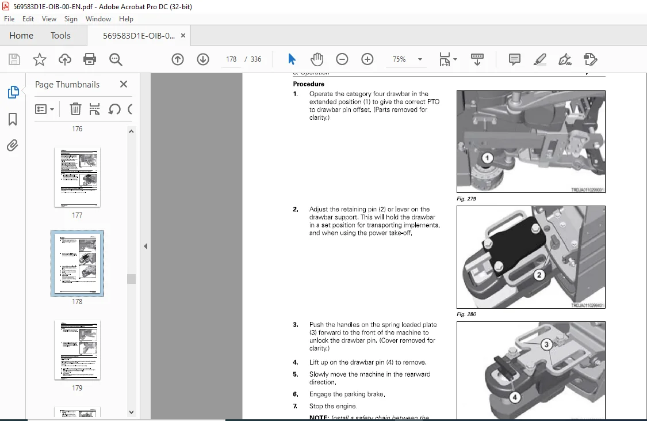Open the Sign menu
647x421 pixels.
71,19
